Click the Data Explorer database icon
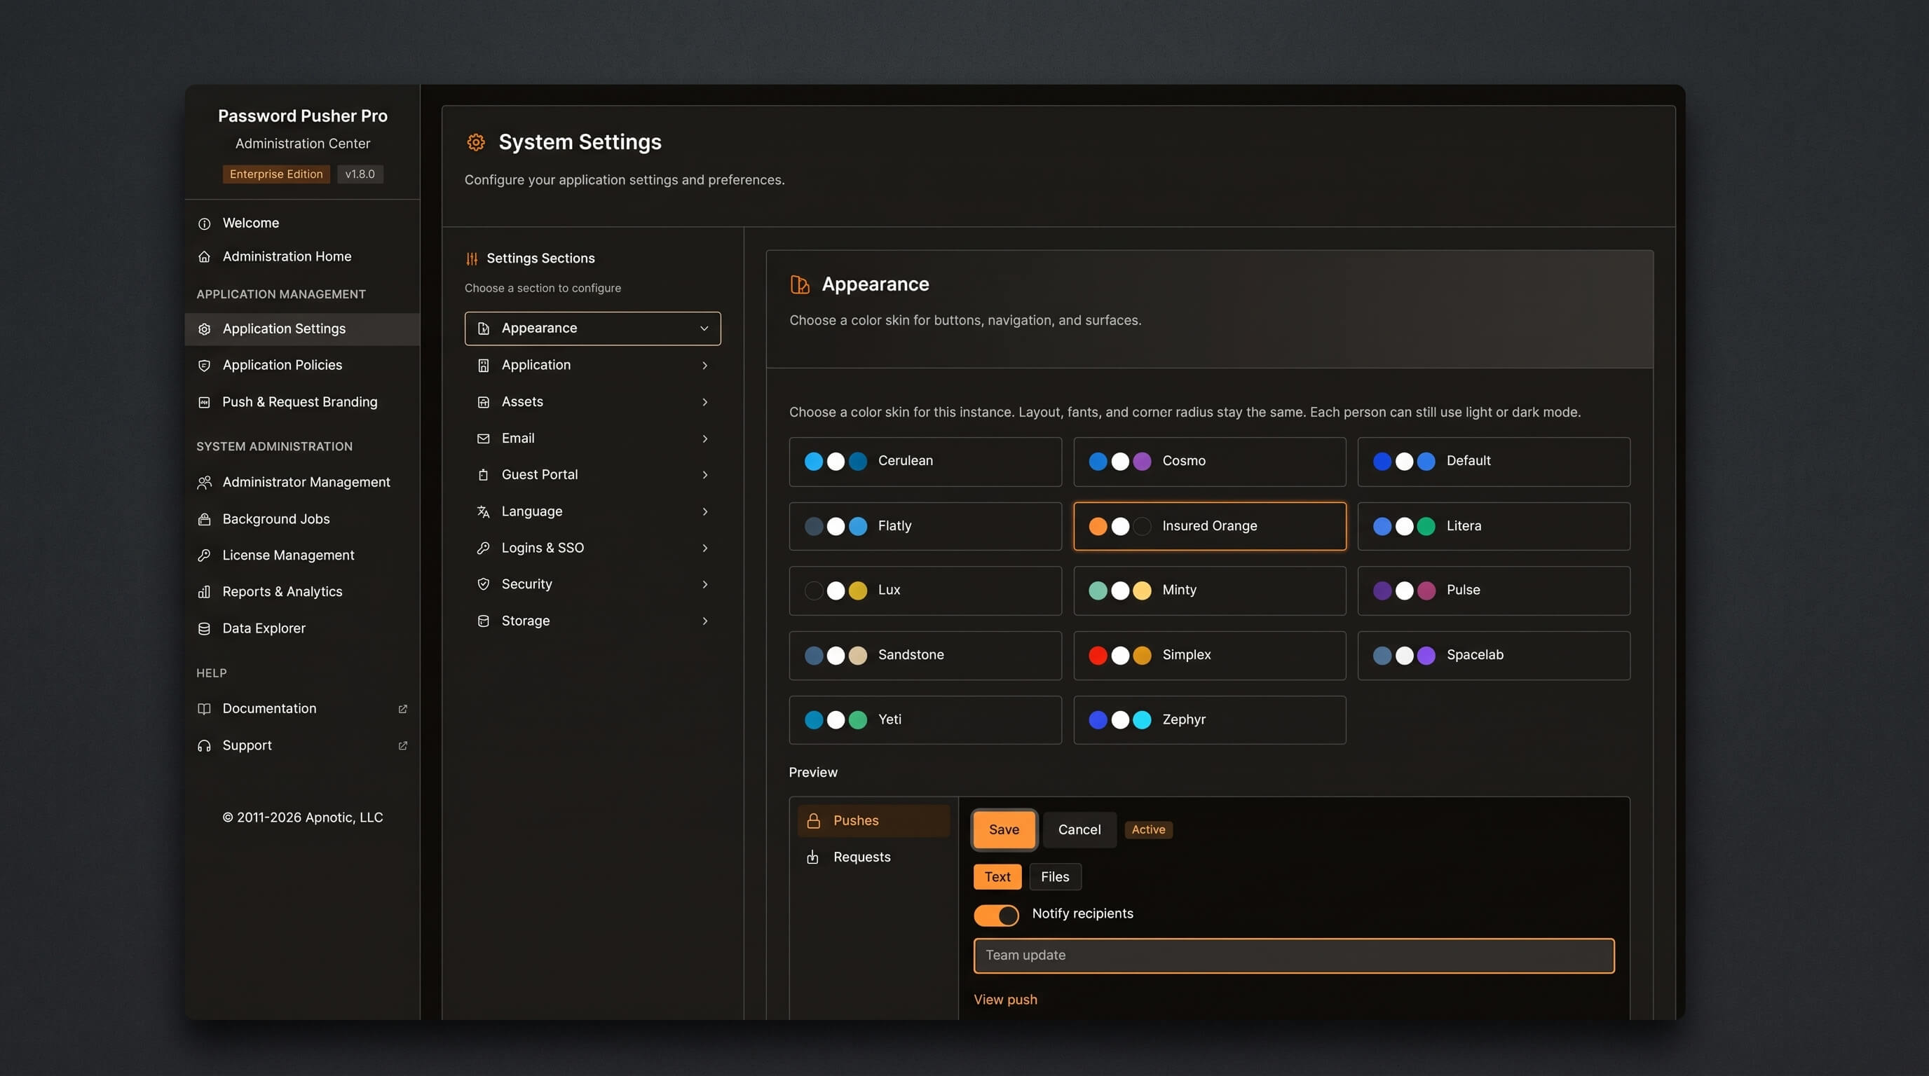Image resolution: width=1929 pixels, height=1076 pixels. tap(204, 628)
